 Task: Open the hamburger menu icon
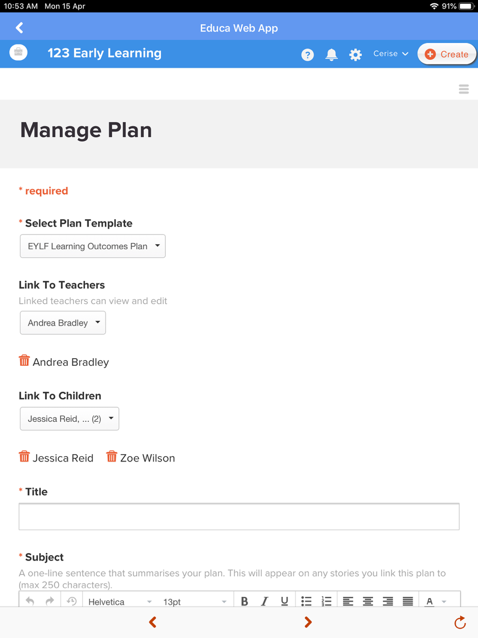[464, 89]
